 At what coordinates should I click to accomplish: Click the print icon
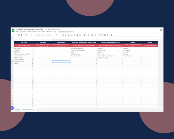tap(19, 35)
